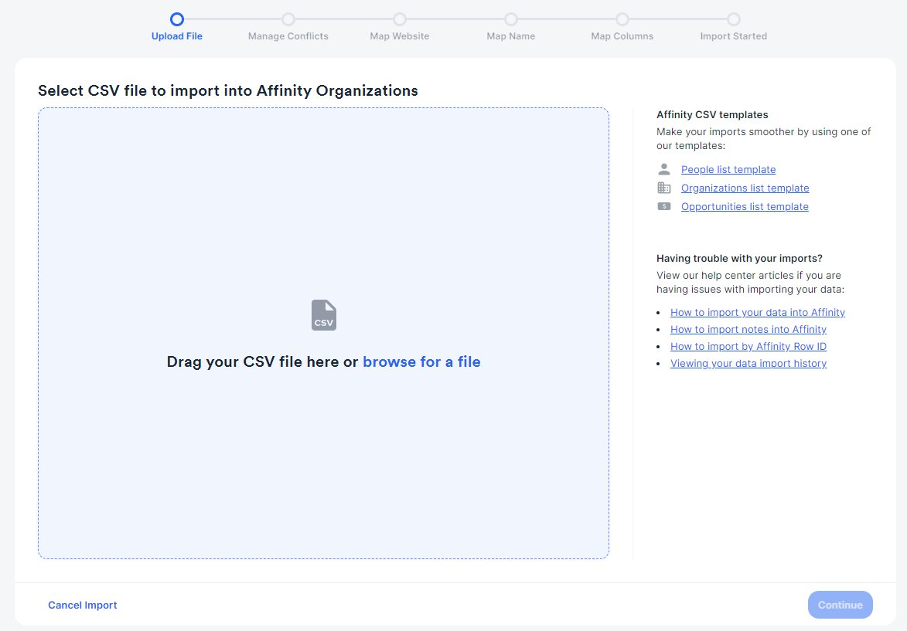Select the Map Columns step indicator
The image size is (907, 631).
click(x=622, y=19)
